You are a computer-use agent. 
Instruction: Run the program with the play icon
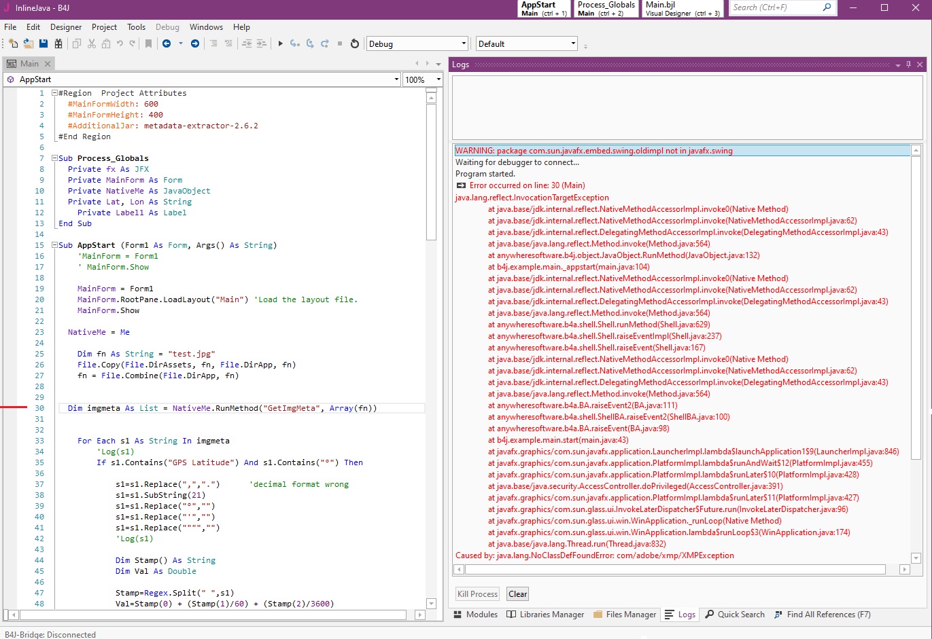click(x=280, y=43)
